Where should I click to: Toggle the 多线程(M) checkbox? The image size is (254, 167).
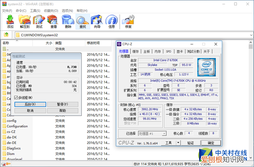[16, 98]
